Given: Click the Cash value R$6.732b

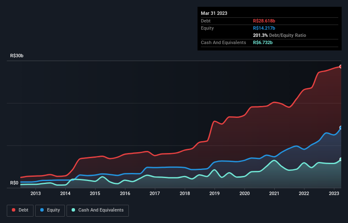Looking at the screenshot, I should click(263, 42).
